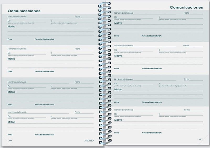The width and height of the screenshot is (210, 148).
Task: Click Firma del destinatario/a in bottom-right form
Action: tap(152, 133)
